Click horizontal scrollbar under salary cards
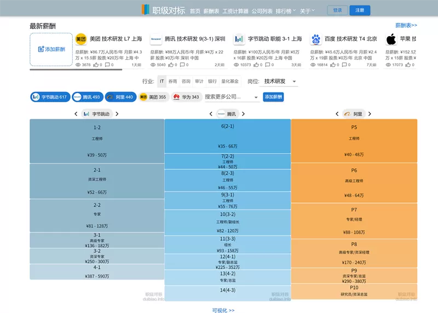 click(76, 69)
